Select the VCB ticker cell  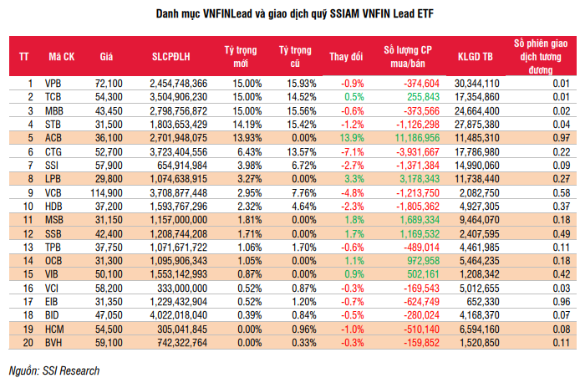[x=53, y=193]
